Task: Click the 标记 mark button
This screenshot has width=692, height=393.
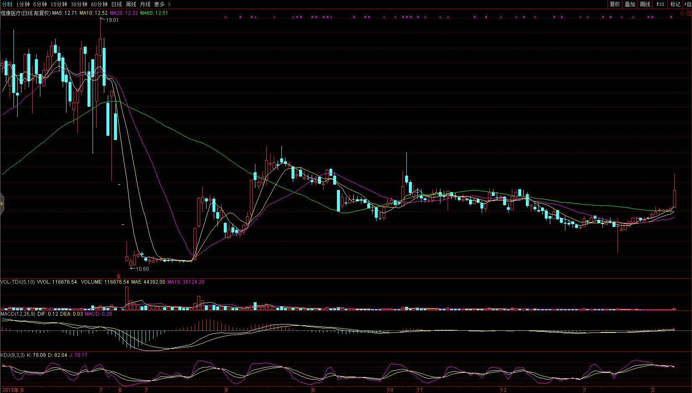Action: pos(675,4)
